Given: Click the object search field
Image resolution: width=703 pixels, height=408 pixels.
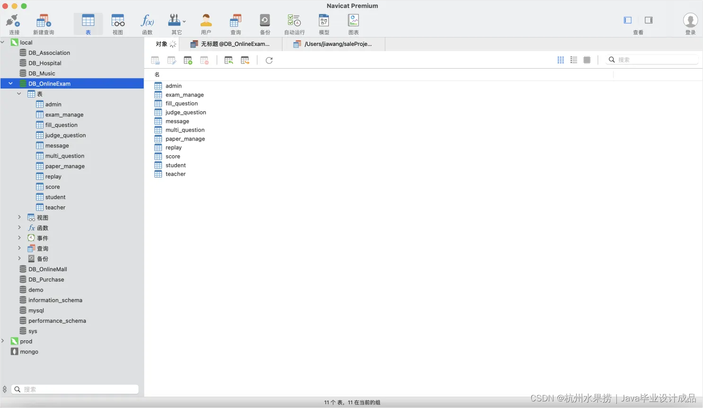Looking at the screenshot, I should (652, 60).
